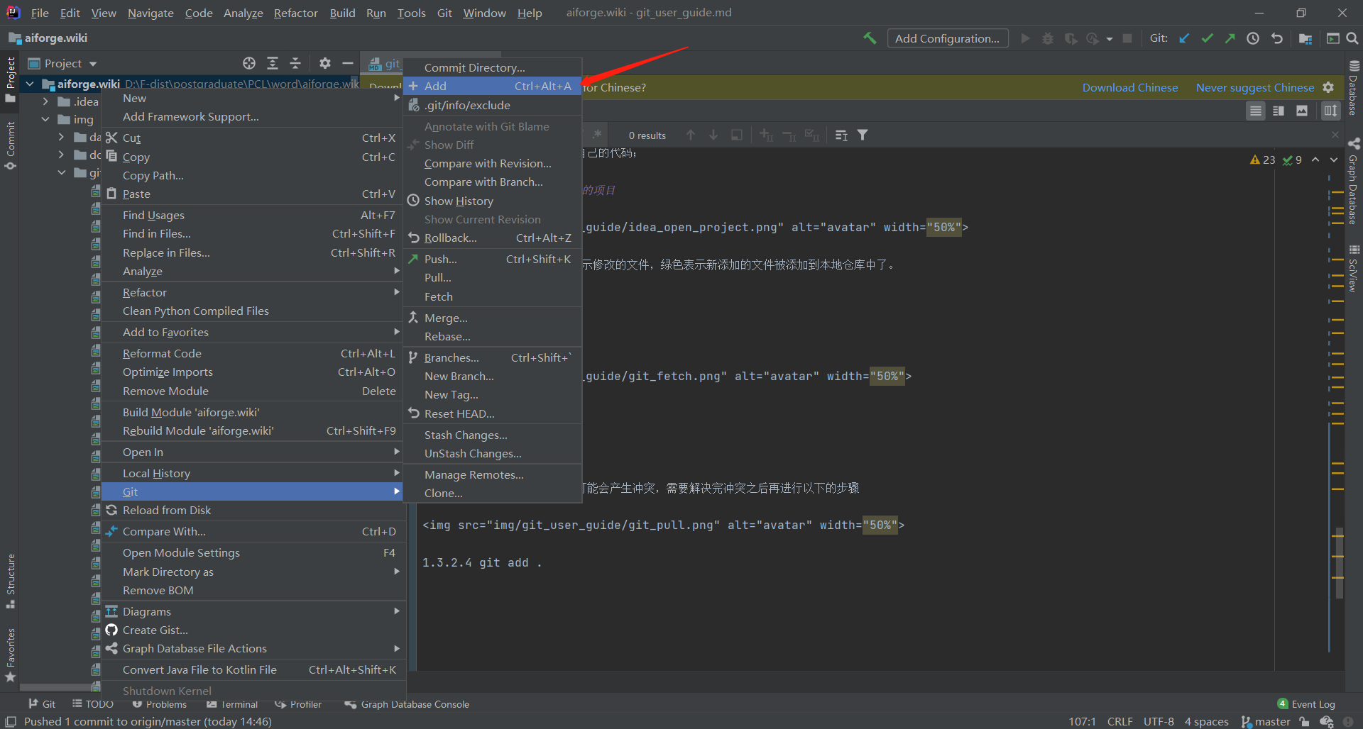The image size is (1363, 729).
Task: Switch to preview-only view icon
Action: (x=1302, y=111)
